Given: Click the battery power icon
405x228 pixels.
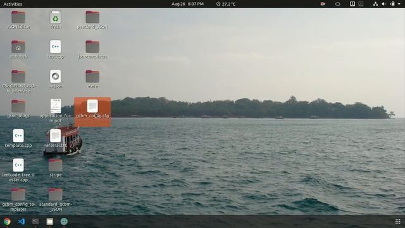Looking at the screenshot, I should pos(392,4).
